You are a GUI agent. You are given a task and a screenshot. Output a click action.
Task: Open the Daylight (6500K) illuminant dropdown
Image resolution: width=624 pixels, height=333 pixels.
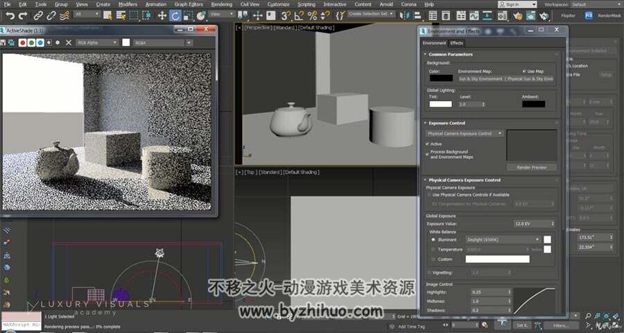pos(503,240)
